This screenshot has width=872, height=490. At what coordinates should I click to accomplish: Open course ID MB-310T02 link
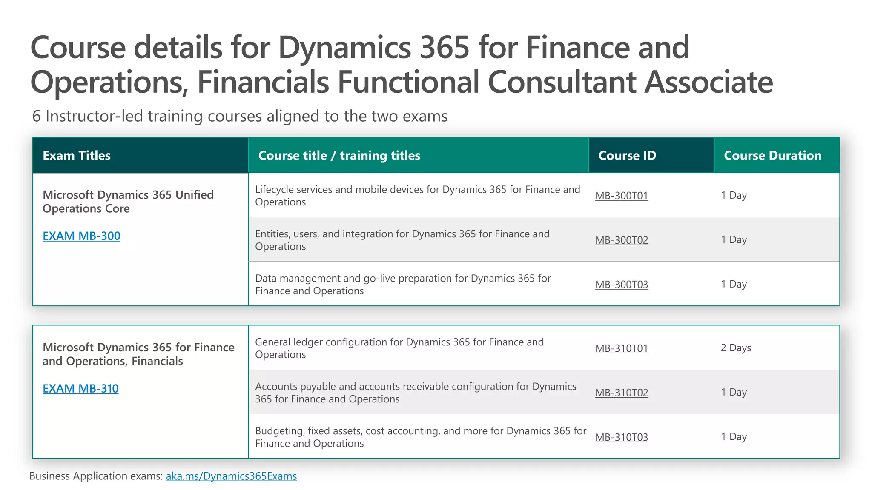622,393
